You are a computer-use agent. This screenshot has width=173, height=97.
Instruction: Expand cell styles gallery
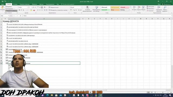[x=130, y=11]
